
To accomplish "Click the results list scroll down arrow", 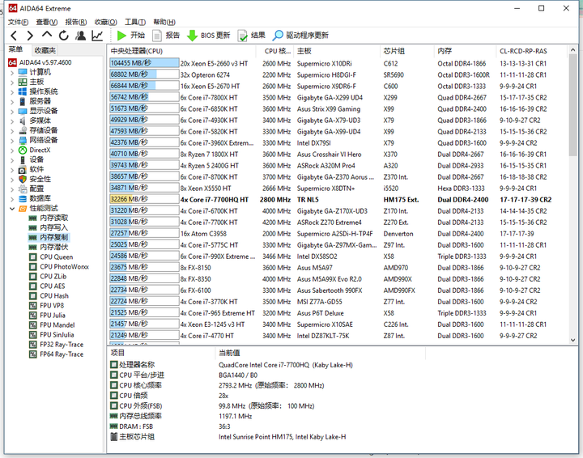I will (x=572, y=340).
